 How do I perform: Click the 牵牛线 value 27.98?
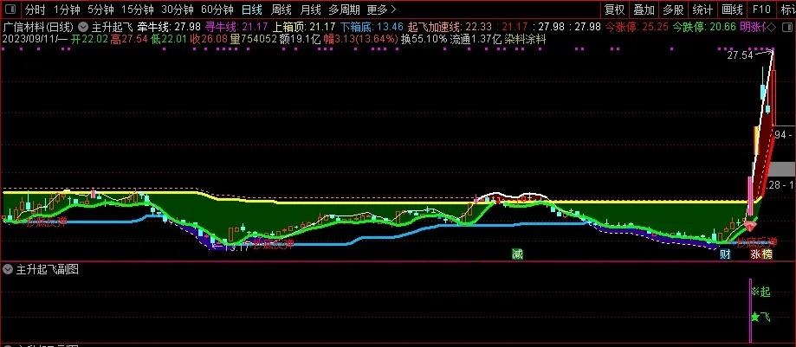point(187,27)
